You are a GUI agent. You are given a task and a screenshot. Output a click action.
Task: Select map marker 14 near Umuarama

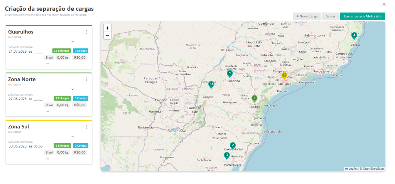click(x=211, y=84)
